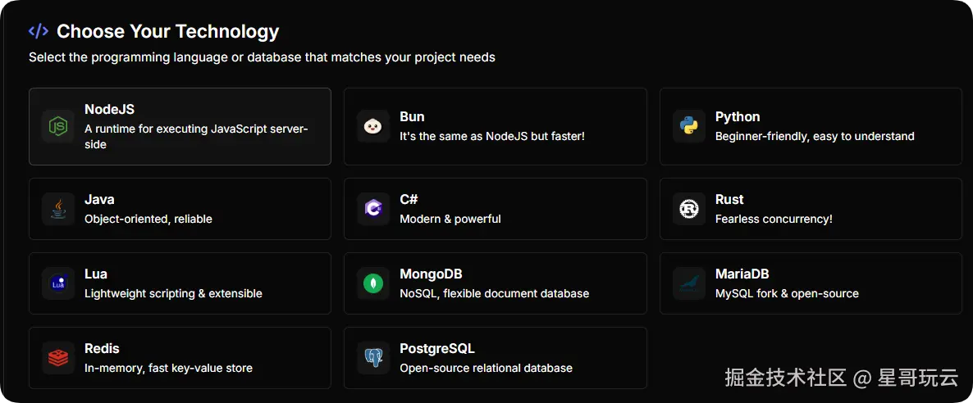Click the Python snake logo icon

[688, 126]
